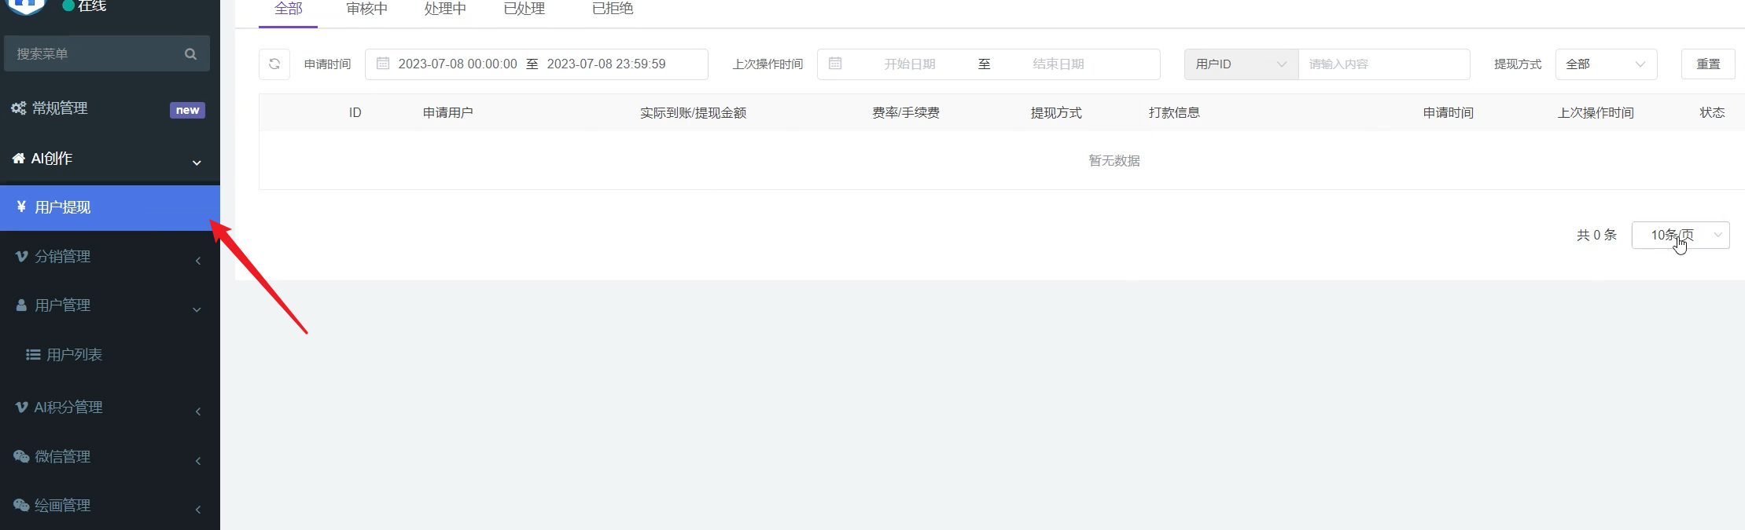Click the 结束日期 end date field
The height and width of the screenshot is (530, 1745).
(x=1058, y=64)
